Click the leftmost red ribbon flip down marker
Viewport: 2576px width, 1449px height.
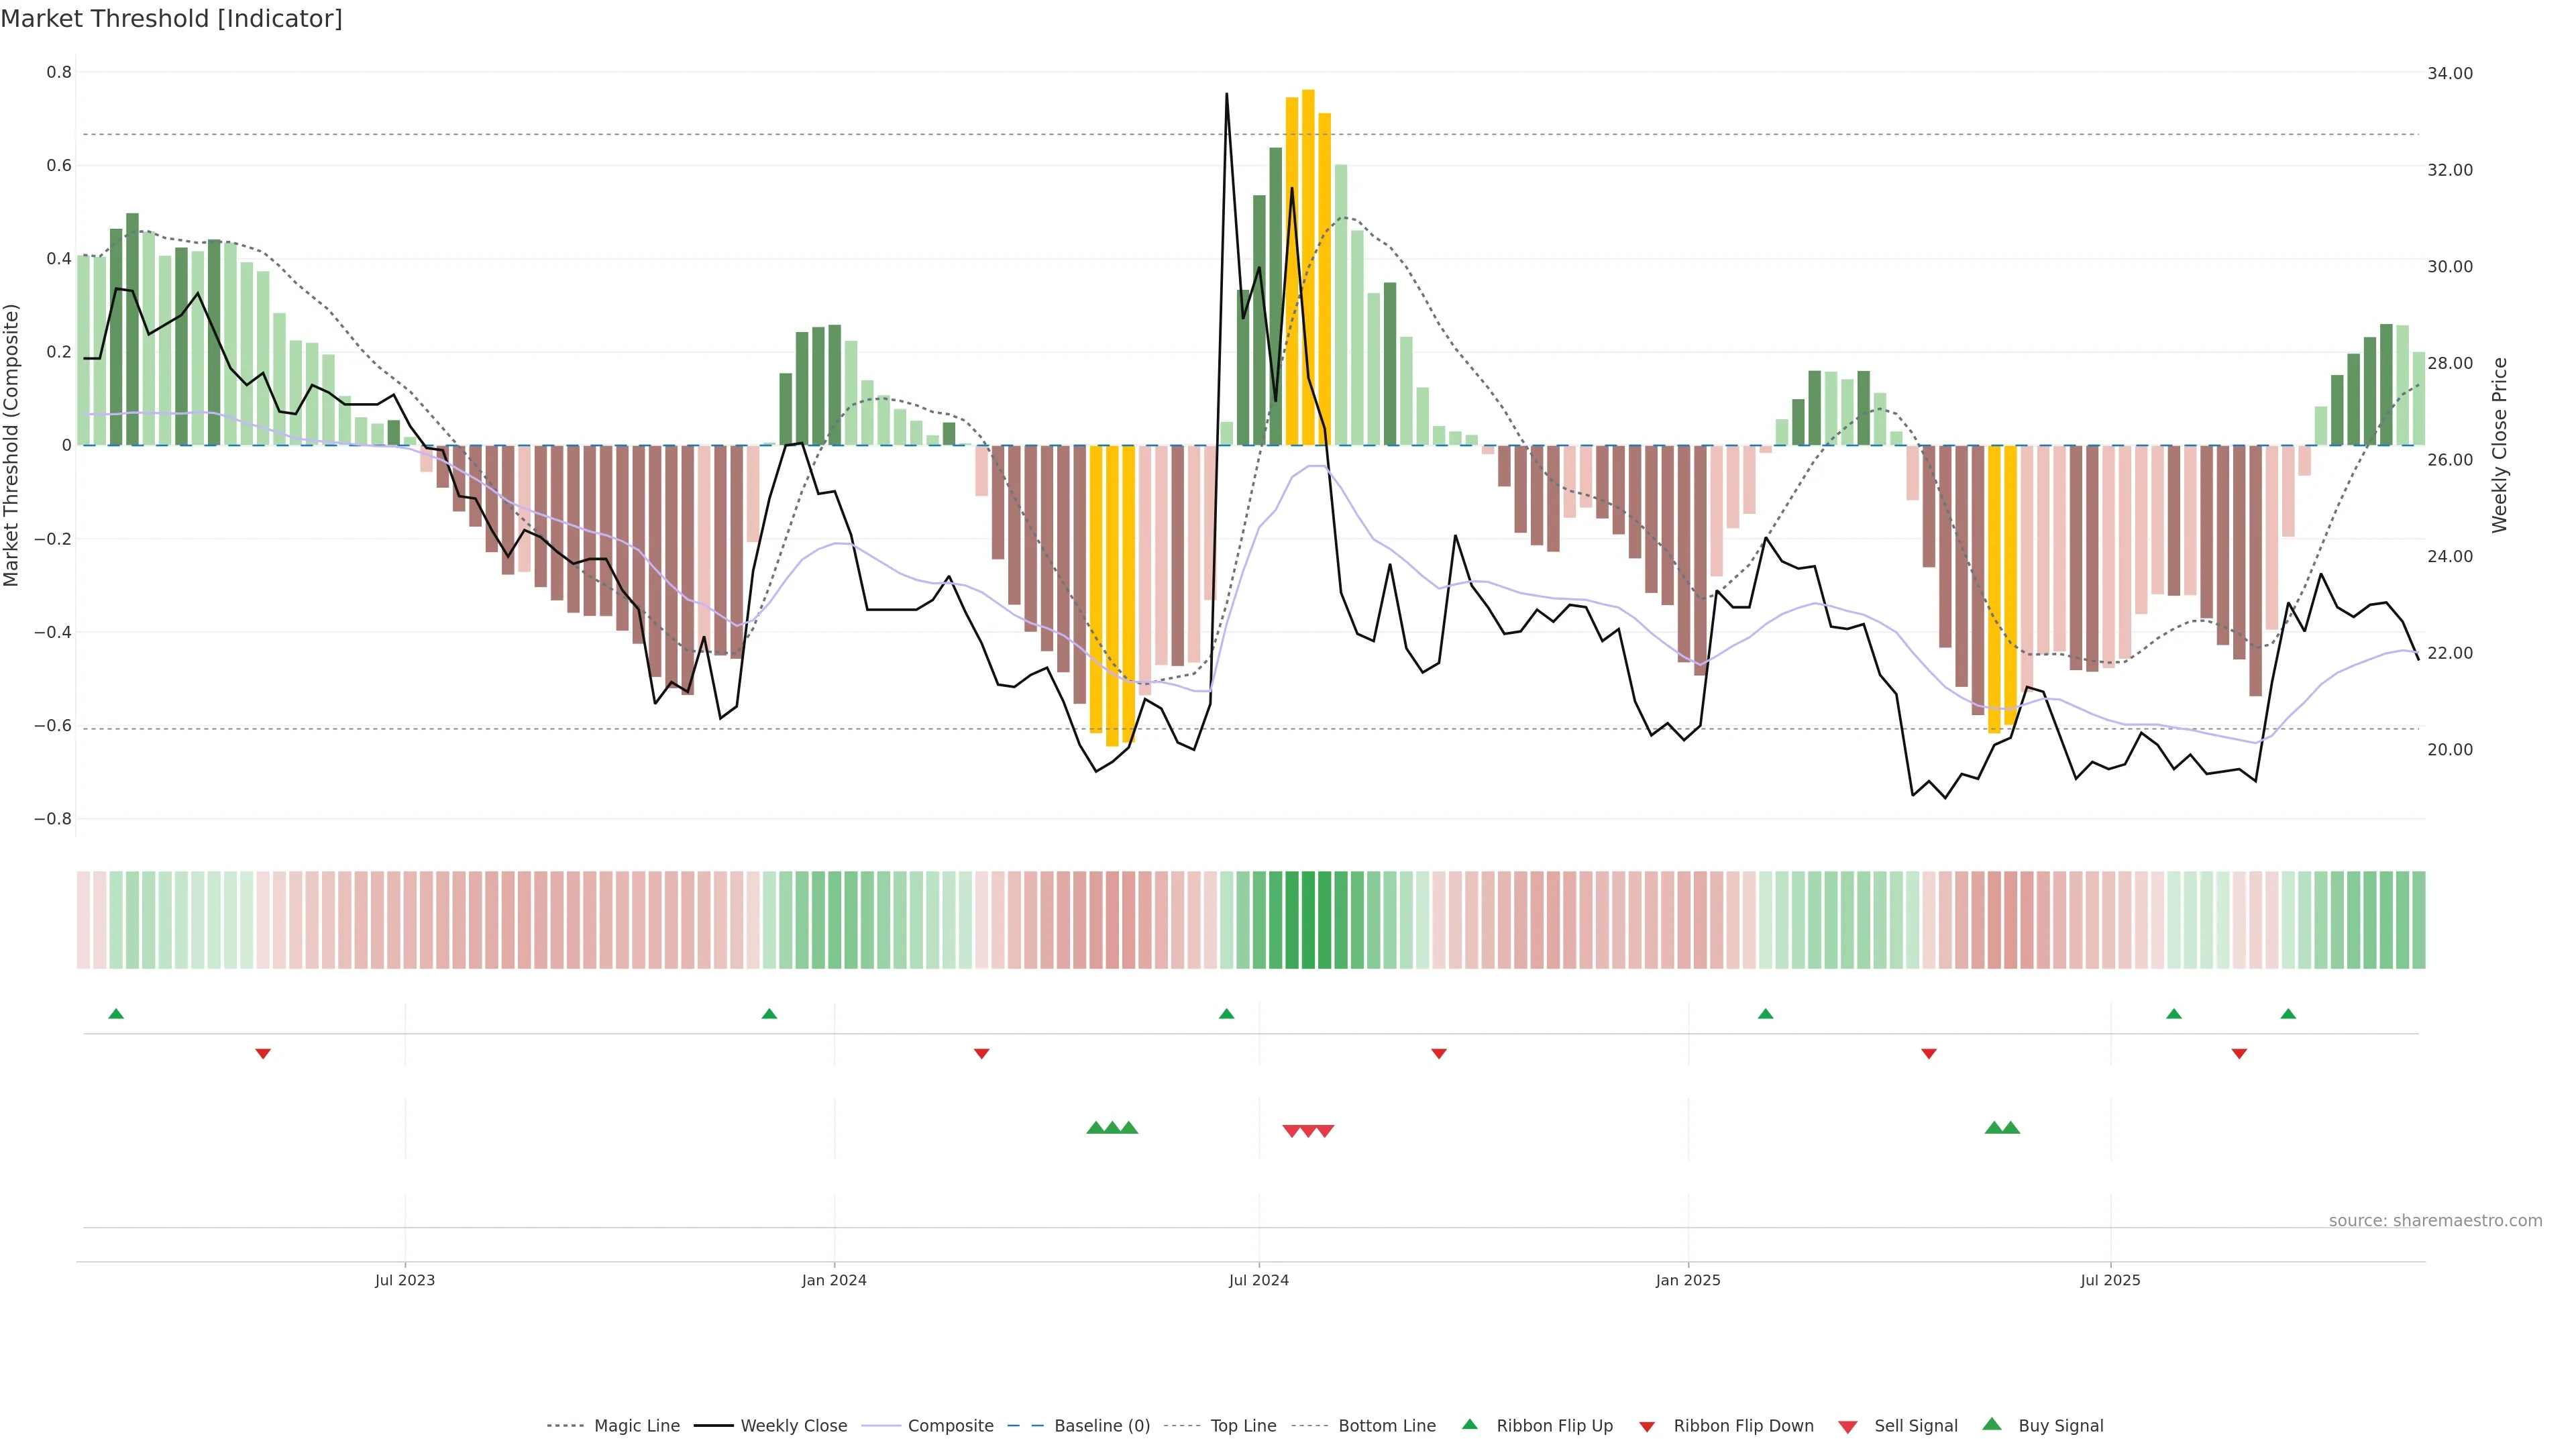[x=263, y=1054]
